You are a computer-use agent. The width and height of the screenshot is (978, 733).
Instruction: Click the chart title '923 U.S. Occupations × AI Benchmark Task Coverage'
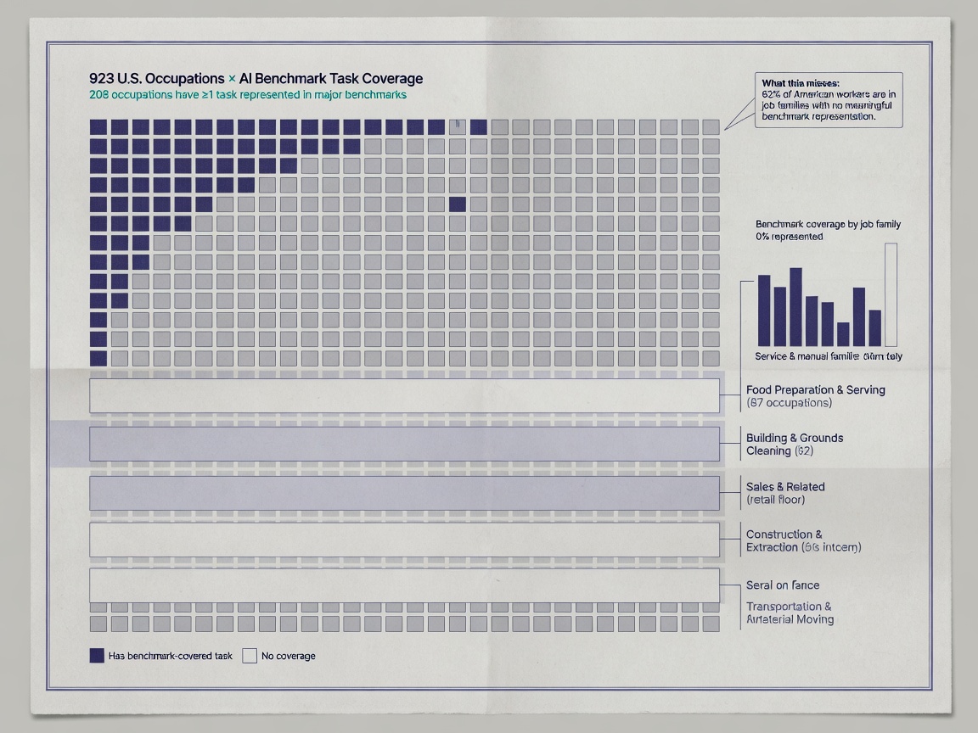(256, 79)
